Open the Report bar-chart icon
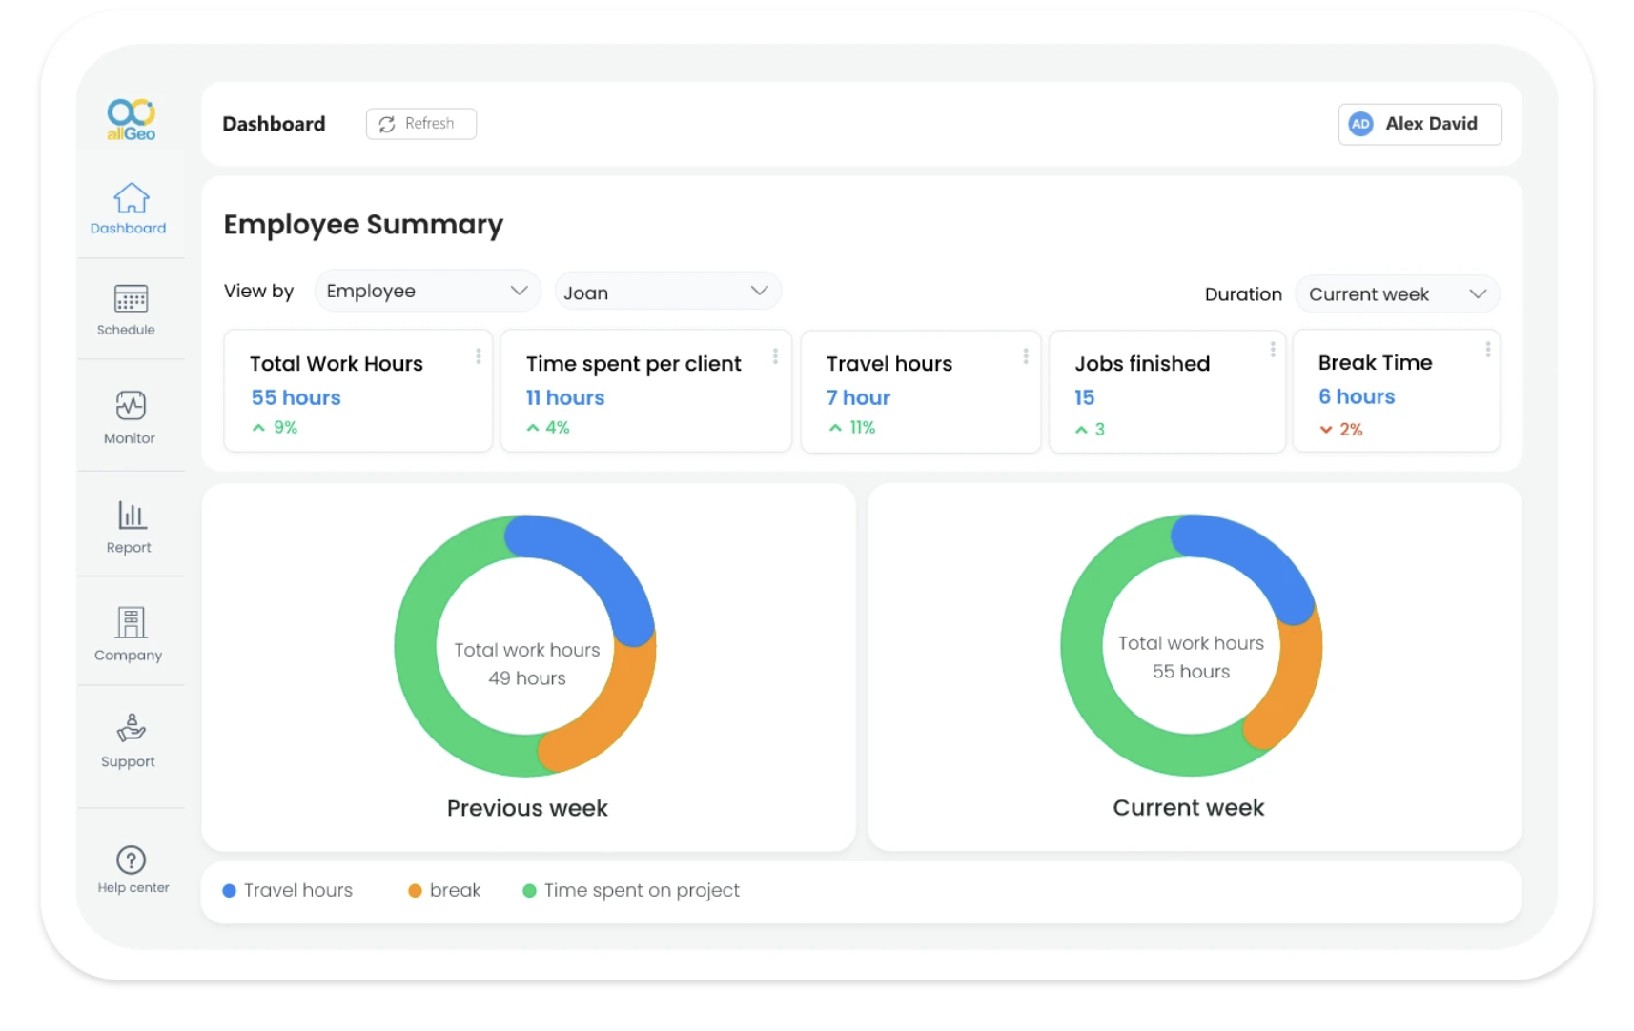The image size is (1634, 1031). coord(131,515)
